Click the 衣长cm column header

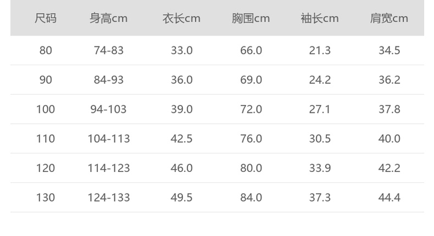coord(181,19)
